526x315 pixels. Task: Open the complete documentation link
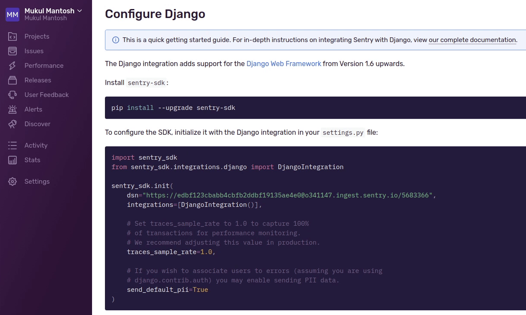click(472, 40)
